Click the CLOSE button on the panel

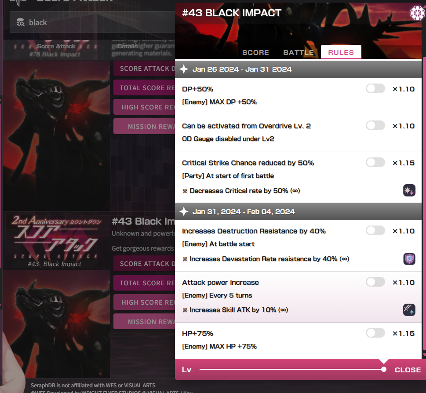click(408, 370)
